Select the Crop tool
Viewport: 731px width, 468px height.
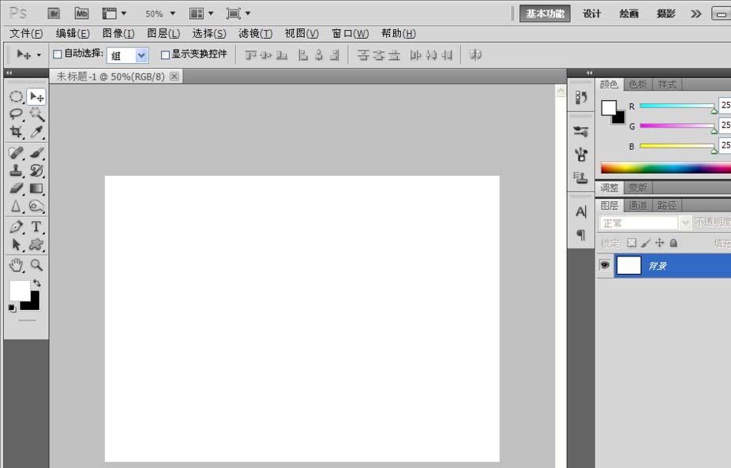[x=16, y=133]
